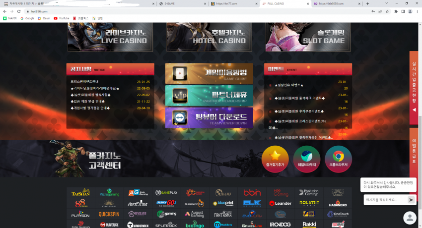Image resolution: width=422 pixels, height=228 pixels.
Task: Open the tab search dropdown chevron
Action: (x=386, y=3)
